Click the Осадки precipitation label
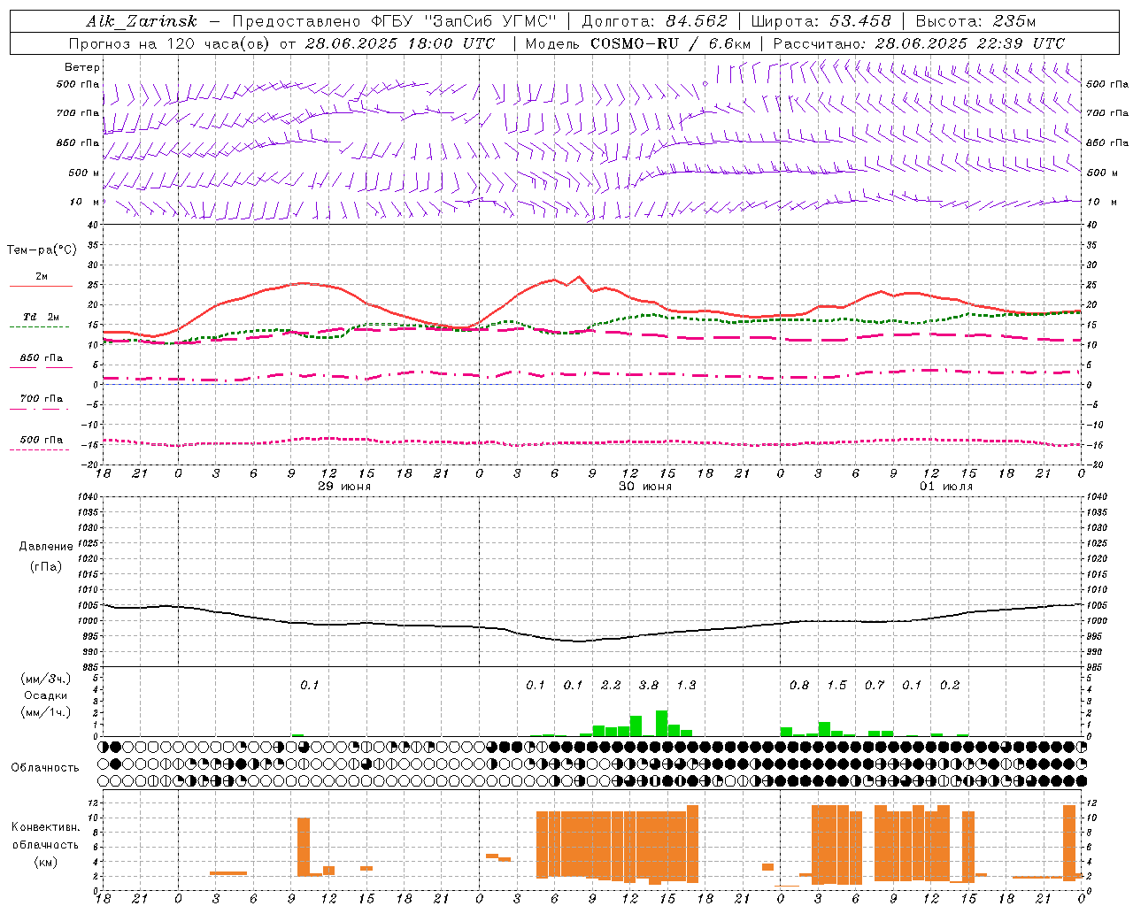Viewport: 1133px width, 906px height. (x=45, y=695)
